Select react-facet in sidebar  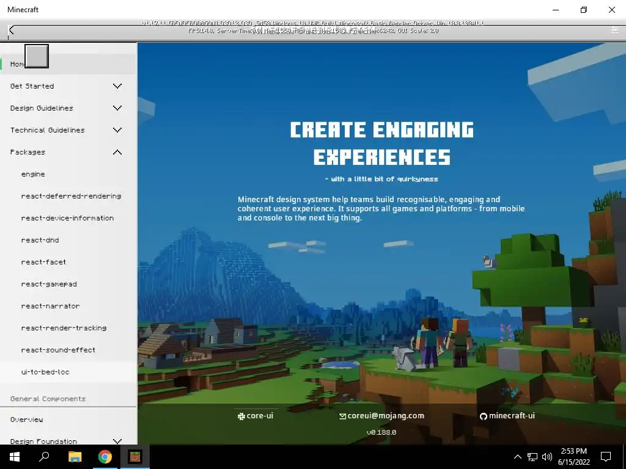(x=43, y=262)
